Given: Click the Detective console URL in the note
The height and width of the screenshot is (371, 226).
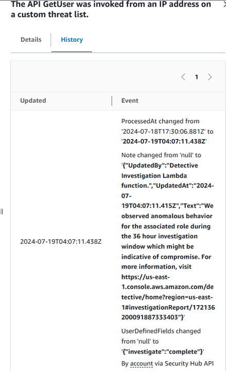Looking at the screenshot, I should point(168,297).
